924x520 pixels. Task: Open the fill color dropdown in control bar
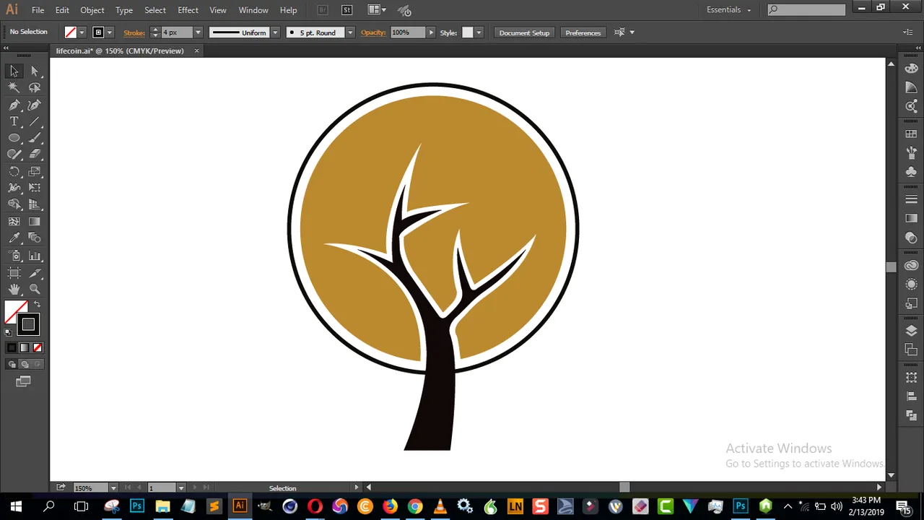[82, 32]
